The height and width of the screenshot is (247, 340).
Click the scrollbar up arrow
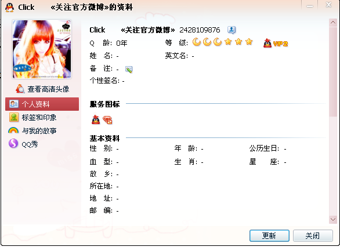[333, 23]
